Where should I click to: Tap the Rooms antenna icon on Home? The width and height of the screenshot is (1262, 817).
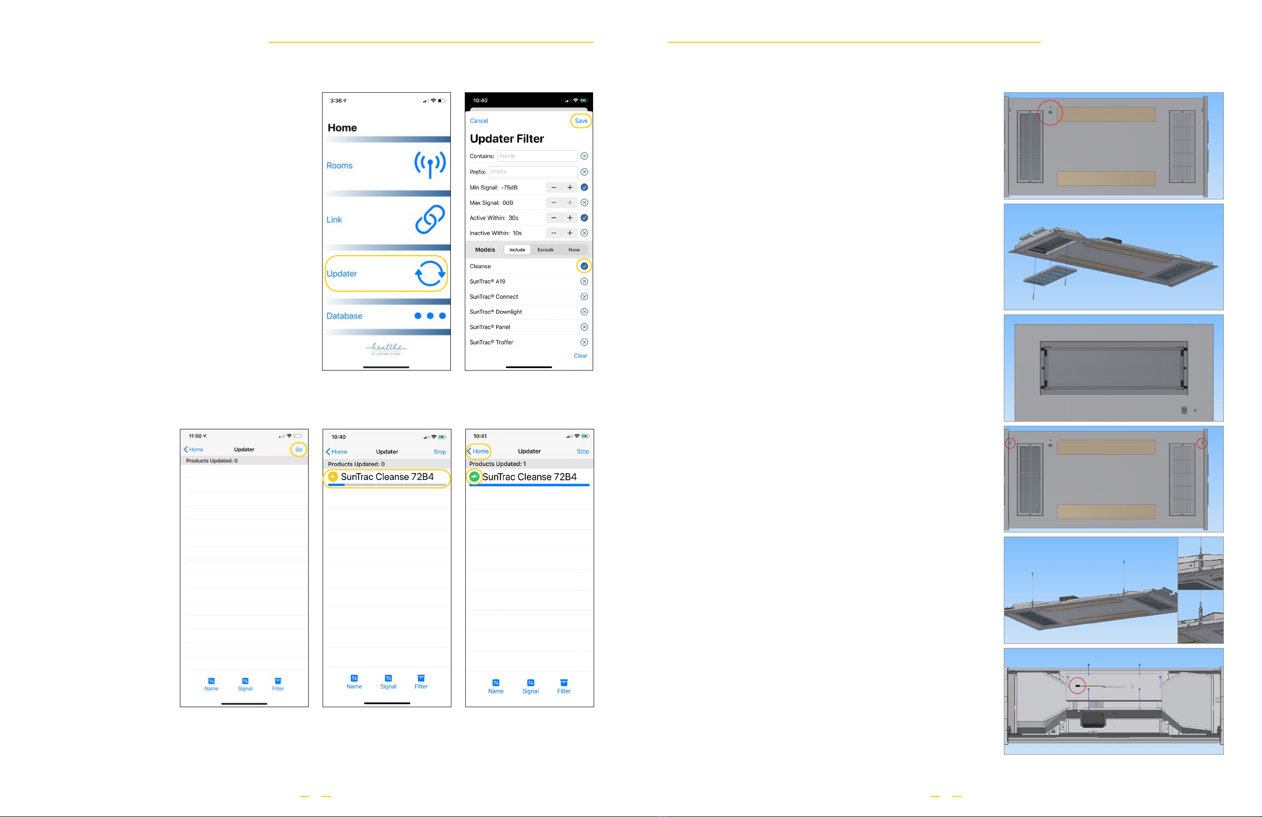[x=429, y=165]
